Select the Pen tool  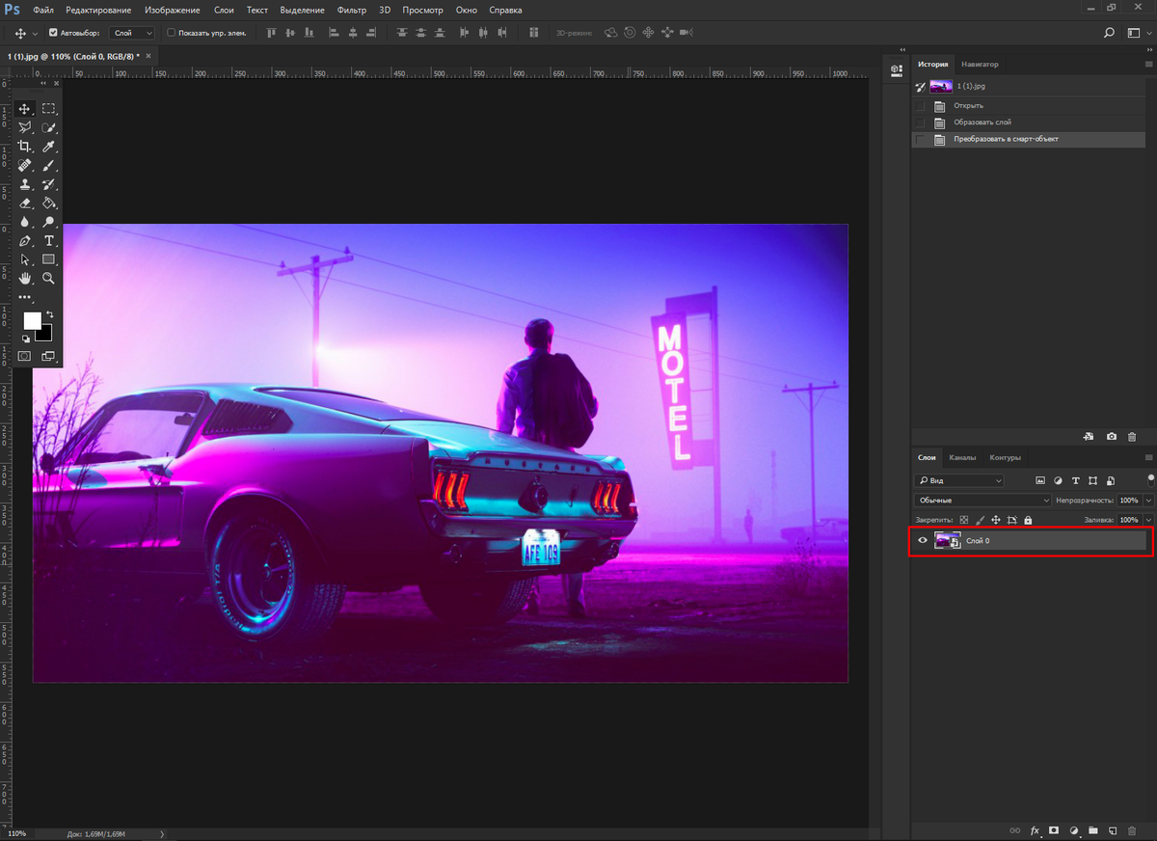(25, 240)
